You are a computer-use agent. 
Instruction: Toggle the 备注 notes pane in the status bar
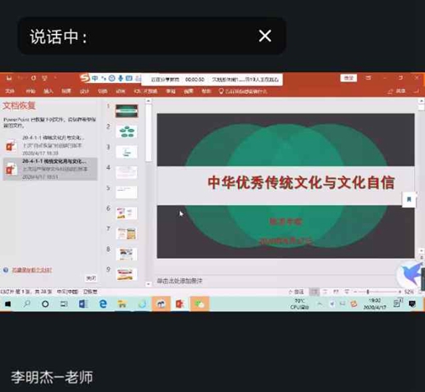click(x=296, y=292)
